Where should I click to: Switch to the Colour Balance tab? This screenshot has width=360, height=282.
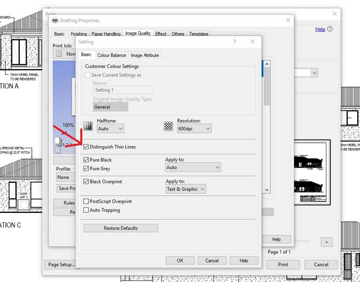(111, 55)
